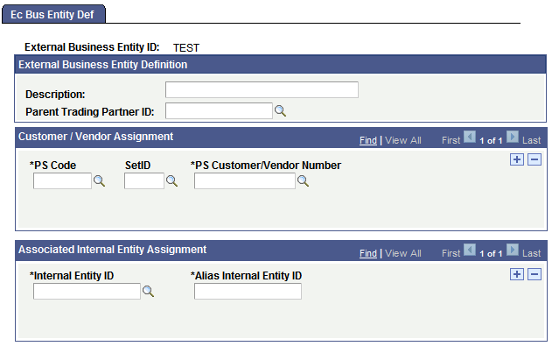Focus the Alias Internal Entity ID field
The height and width of the screenshot is (346, 552).
tap(248, 292)
